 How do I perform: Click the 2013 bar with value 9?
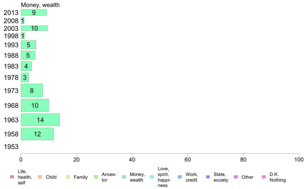click(34, 13)
